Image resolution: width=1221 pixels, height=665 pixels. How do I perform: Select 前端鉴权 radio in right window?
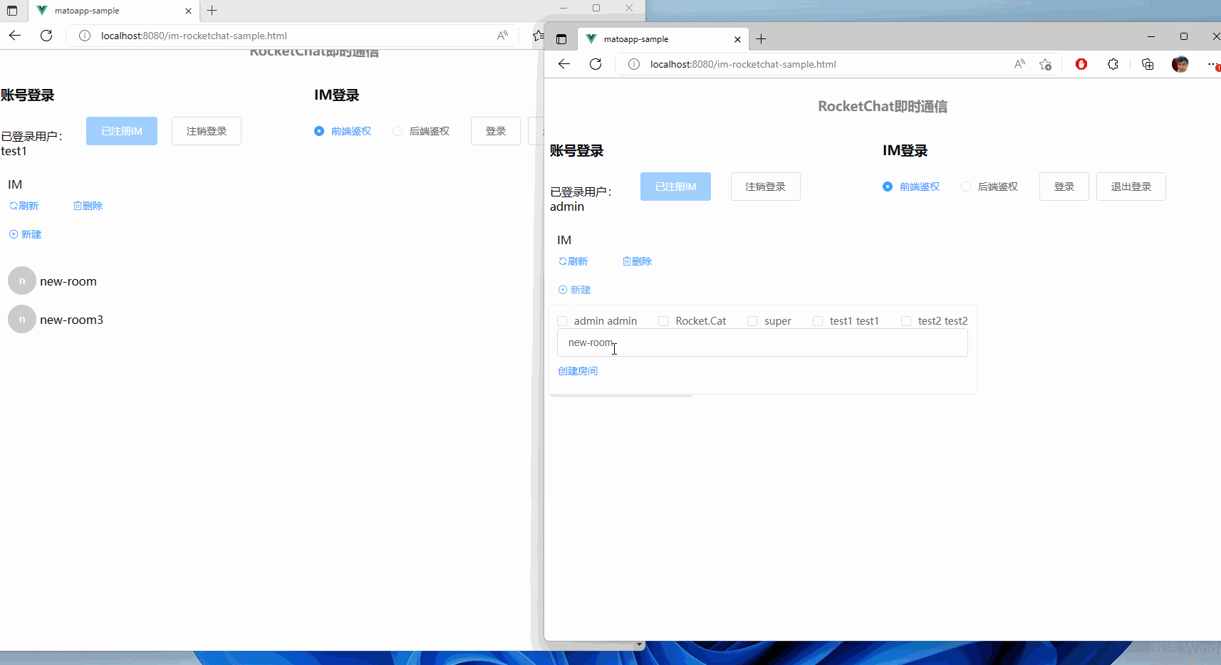[x=888, y=187]
